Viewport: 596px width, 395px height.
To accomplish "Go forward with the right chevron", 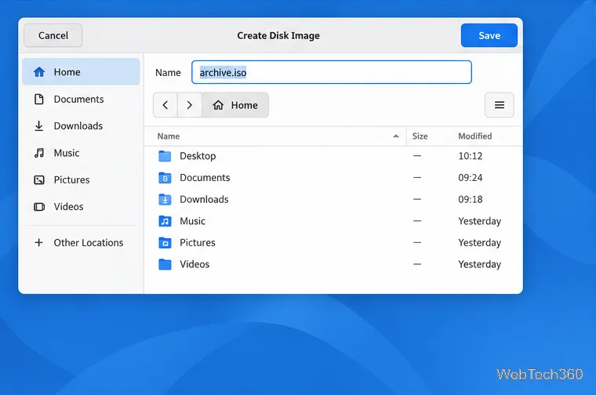I will [189, 105].
